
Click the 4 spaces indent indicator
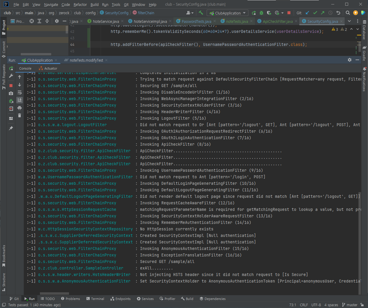331,305
